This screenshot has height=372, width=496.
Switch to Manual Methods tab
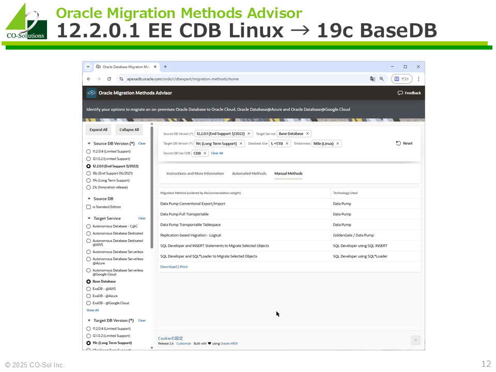tap(288, 174)
